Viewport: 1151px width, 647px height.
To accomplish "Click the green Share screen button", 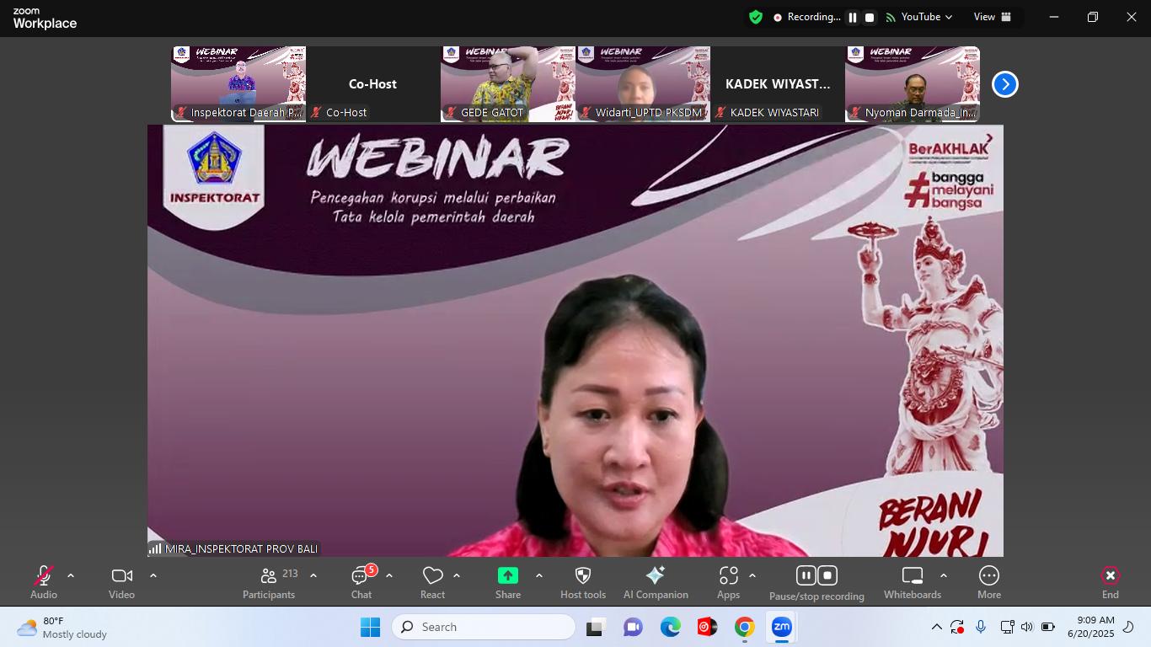I will click(507, 582).
